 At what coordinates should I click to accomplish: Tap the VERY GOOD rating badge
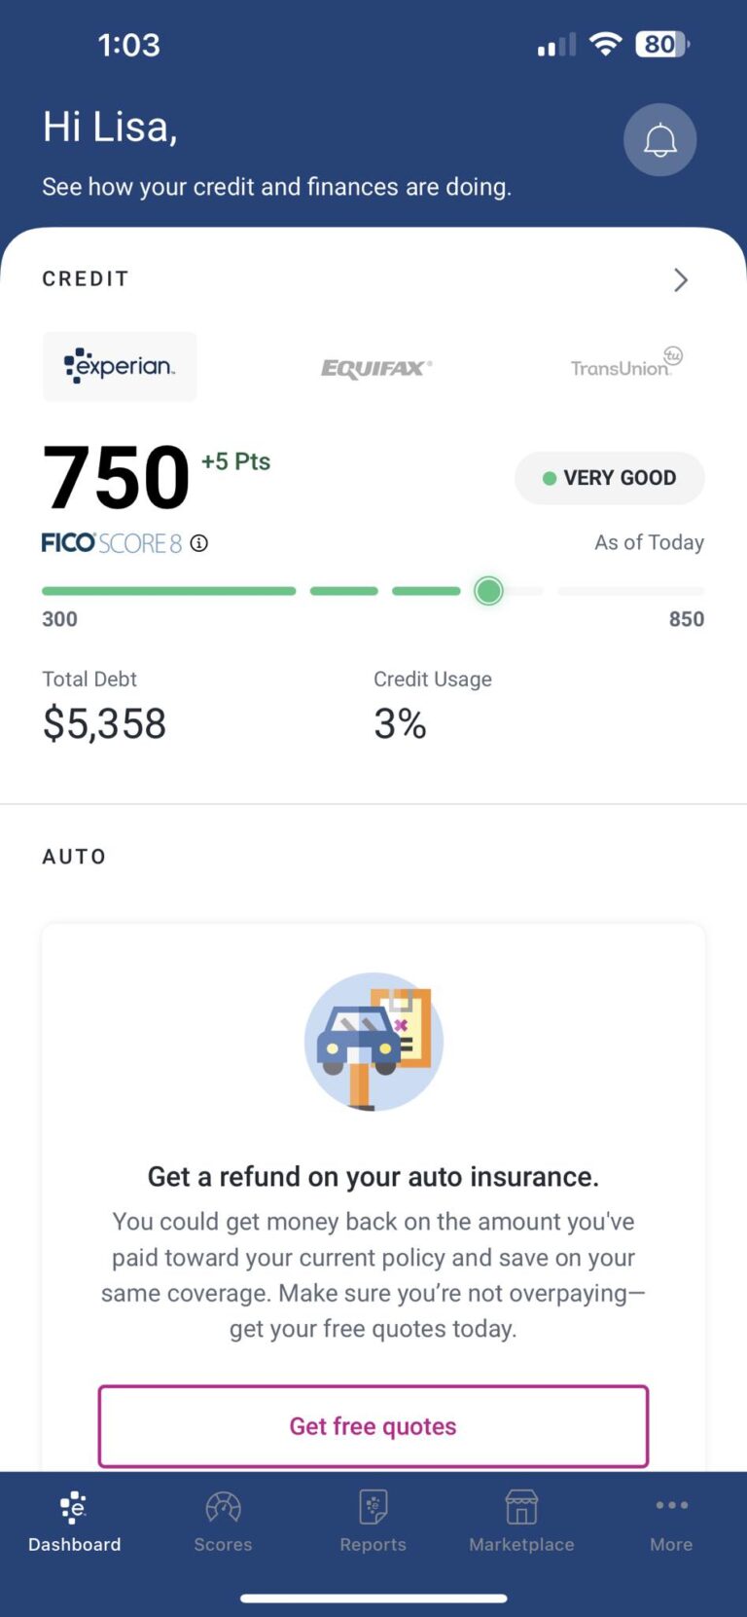(610, 478)
